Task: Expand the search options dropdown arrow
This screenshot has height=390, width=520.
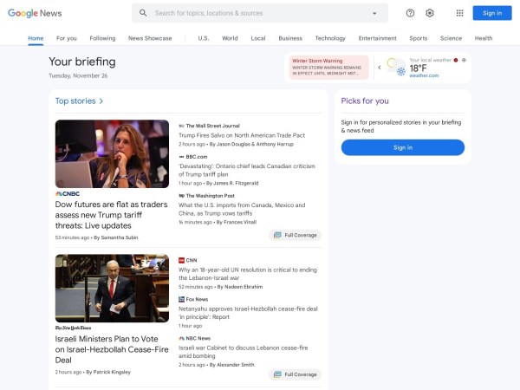Action: point(374,13)
